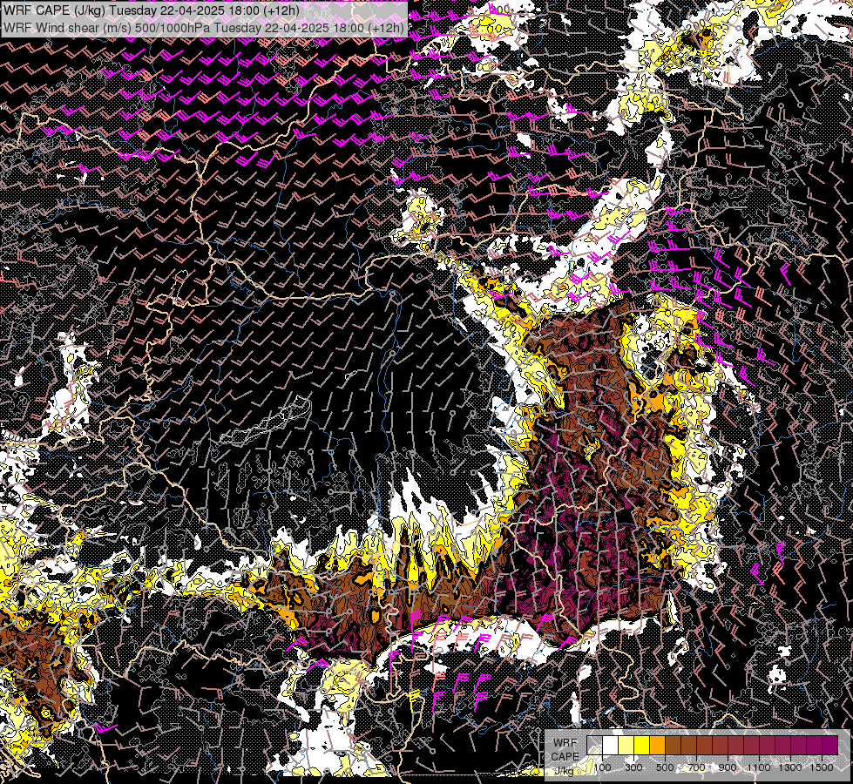
Task: Click the 'J/kg' unit label in the legend
Action: 564,771
